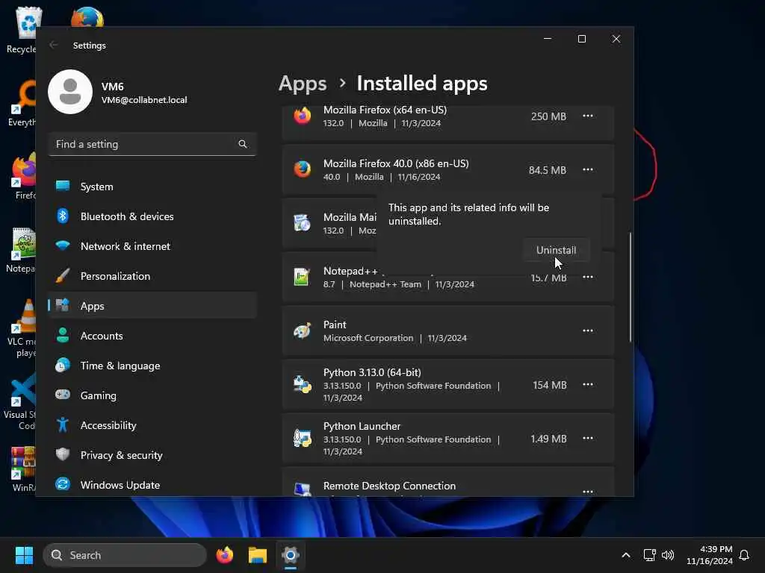Click the magnifier icon in Find a setting

[x=243, y=144]
